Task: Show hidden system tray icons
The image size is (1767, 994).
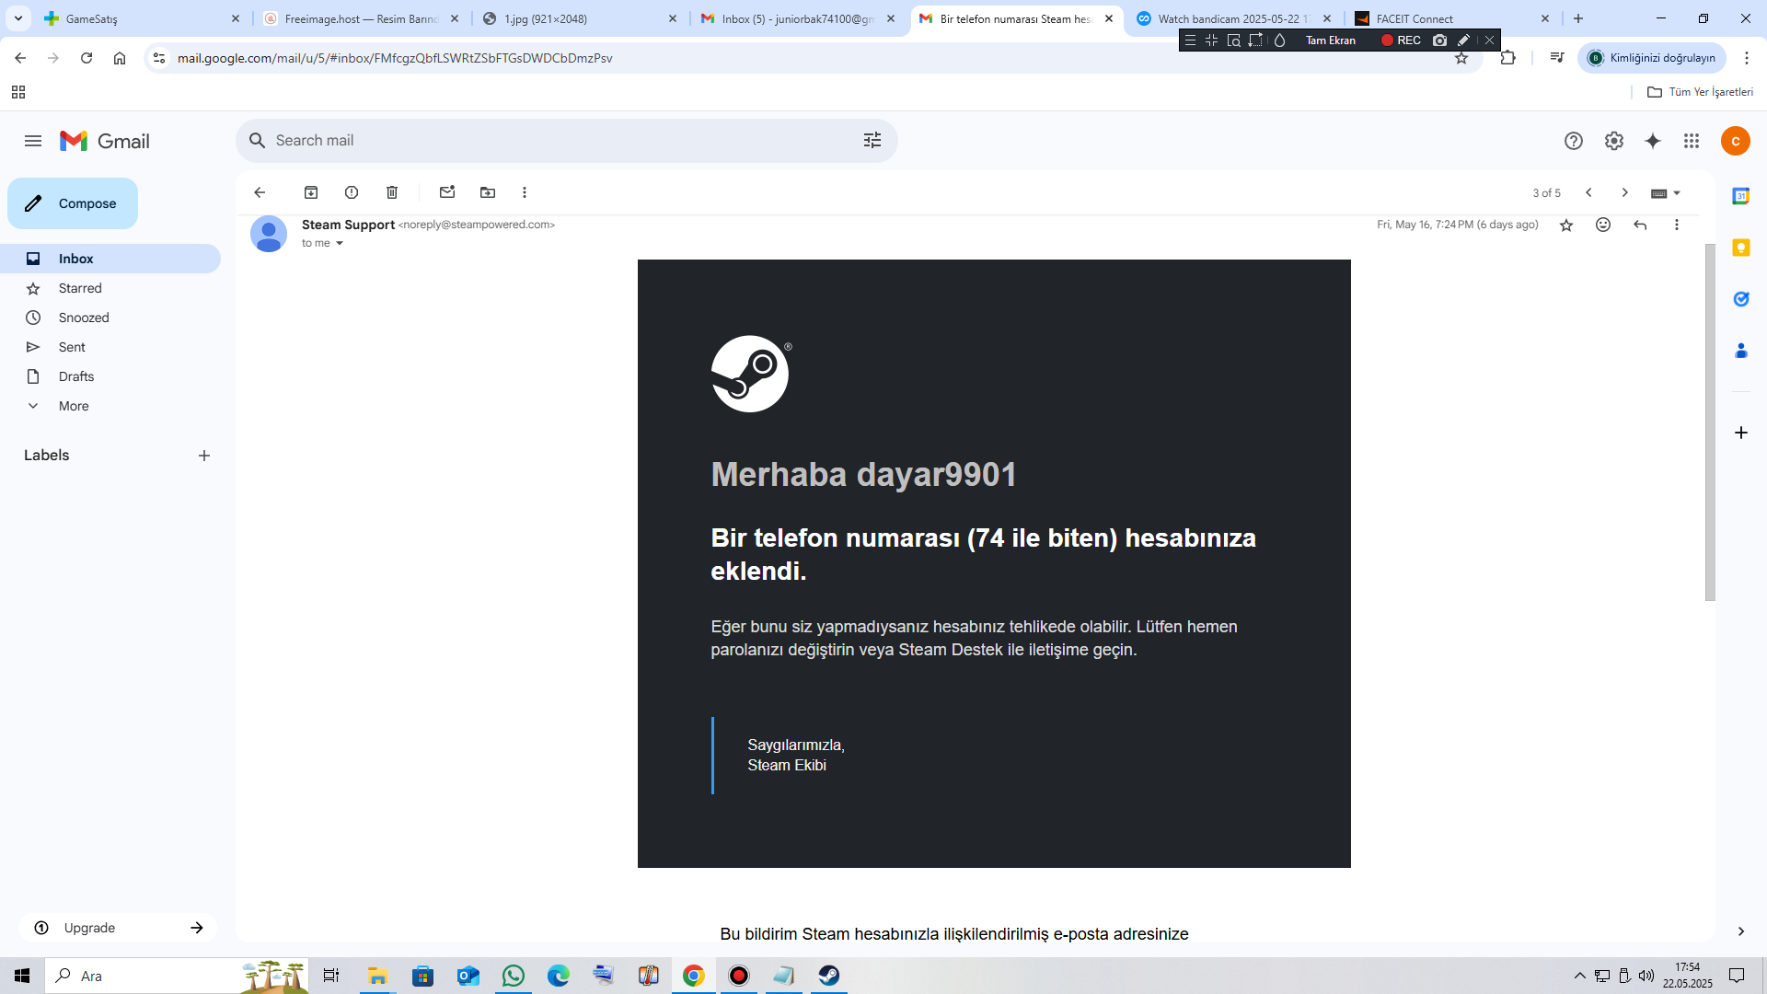Action: pos(1580,976)
